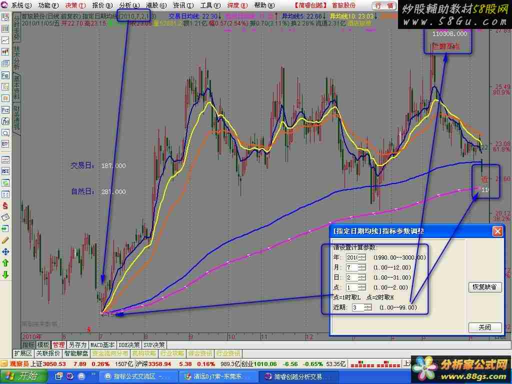The image size is (512, 384).
Task: Select the MACD基本 tab
Action: tap(102, 345)
